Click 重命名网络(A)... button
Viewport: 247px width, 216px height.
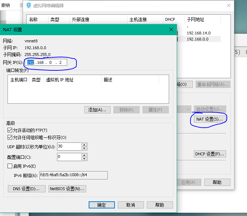pos(213,84)
